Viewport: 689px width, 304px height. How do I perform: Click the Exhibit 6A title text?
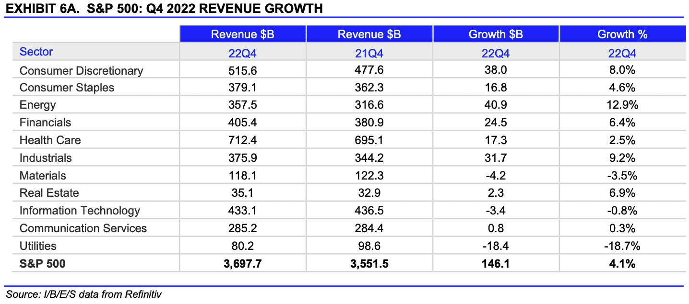click(x=163, y=8)
